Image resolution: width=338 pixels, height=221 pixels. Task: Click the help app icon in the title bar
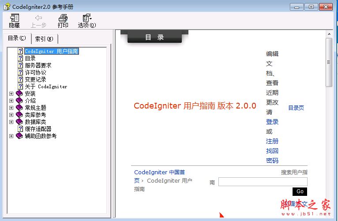(x=7, y=7)
